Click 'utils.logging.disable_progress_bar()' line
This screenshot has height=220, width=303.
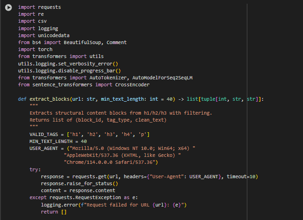[x=70, y=71]
